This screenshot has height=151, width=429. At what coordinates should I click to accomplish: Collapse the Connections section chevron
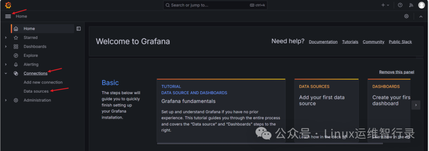6,74
